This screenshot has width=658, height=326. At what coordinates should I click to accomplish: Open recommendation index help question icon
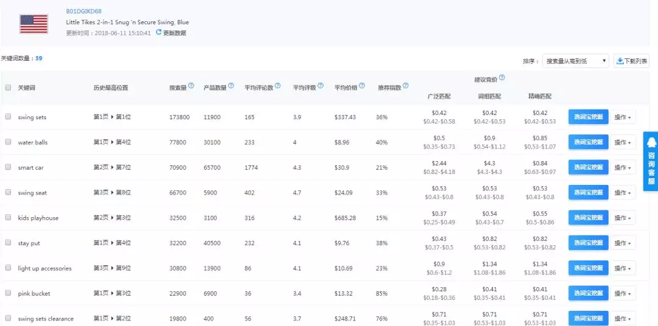pos(405,86)
